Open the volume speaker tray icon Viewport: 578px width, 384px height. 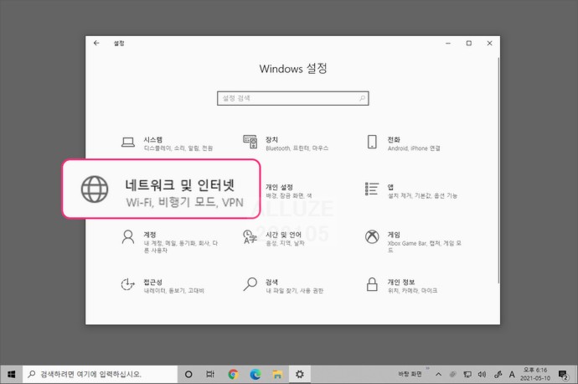(483, 375)
